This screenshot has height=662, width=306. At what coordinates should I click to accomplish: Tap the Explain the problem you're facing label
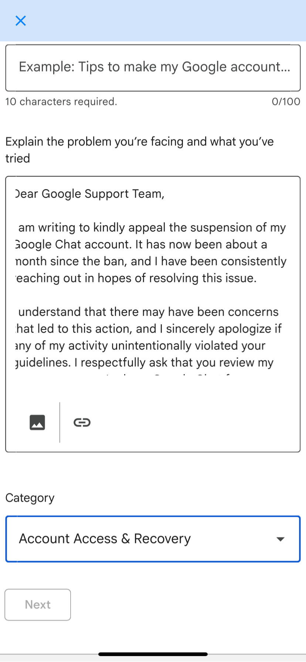click(139, 142)
